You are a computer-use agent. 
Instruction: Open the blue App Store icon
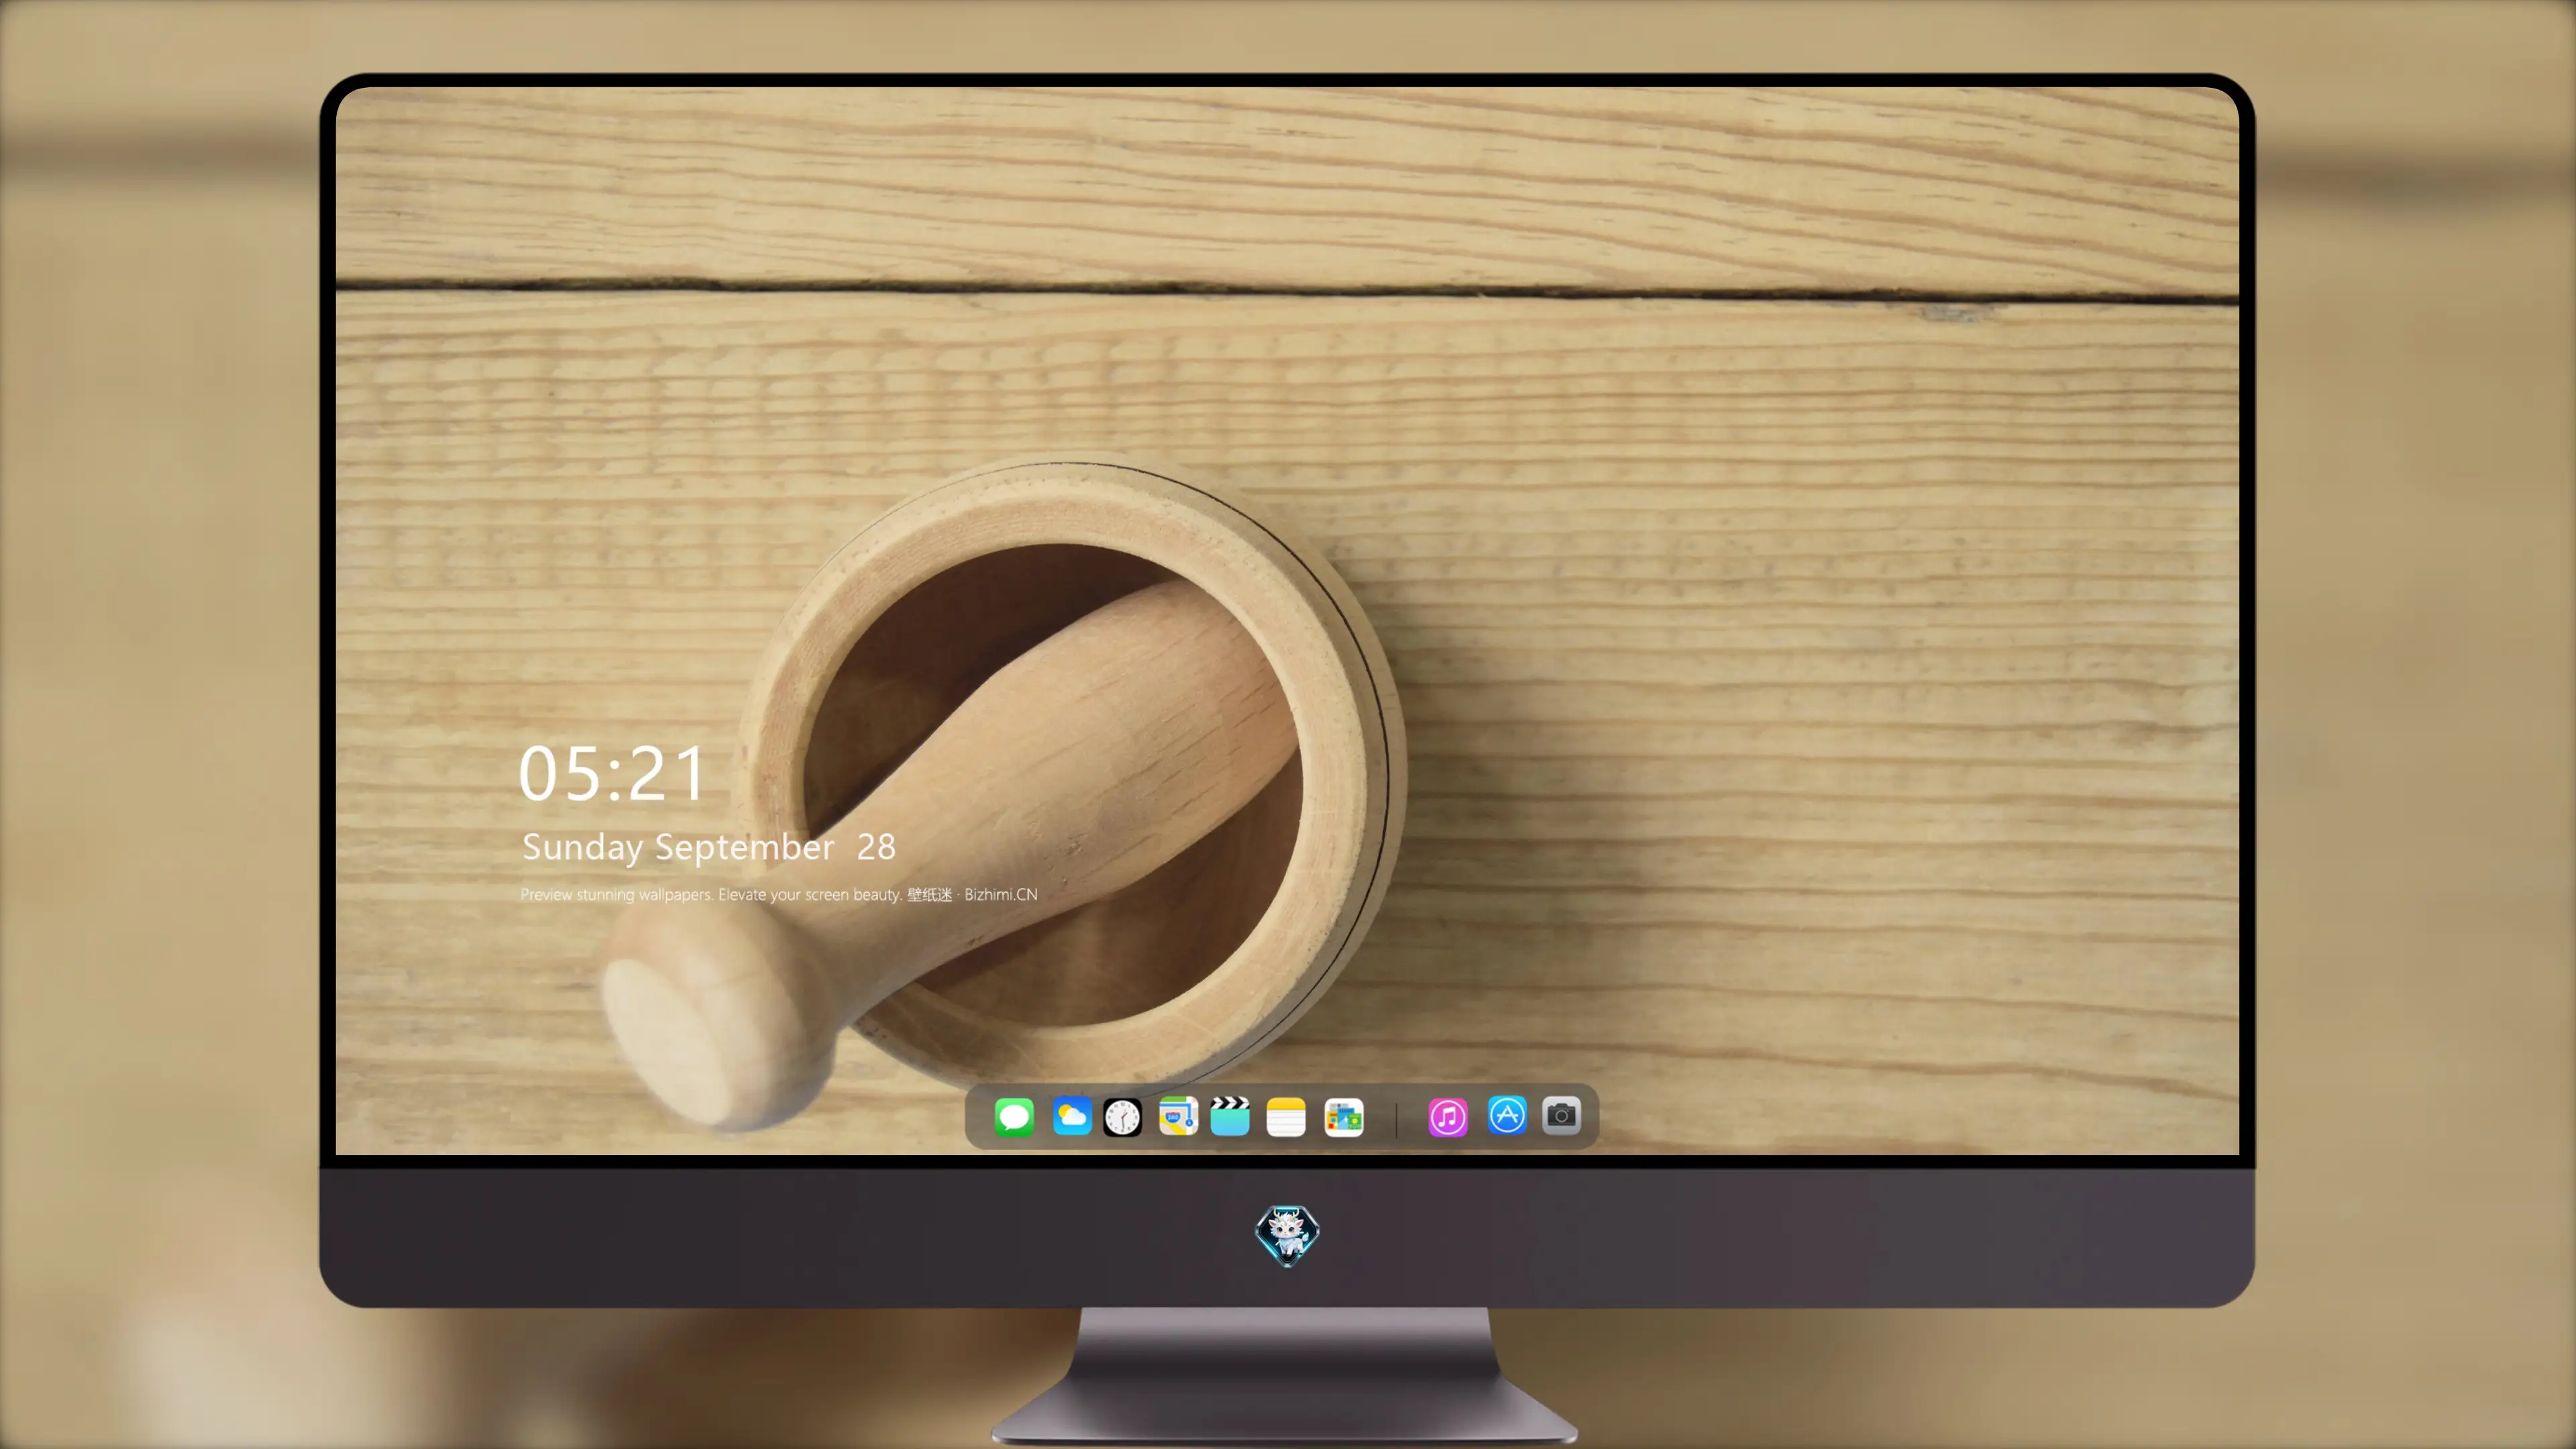(x=1507, y=1115)
